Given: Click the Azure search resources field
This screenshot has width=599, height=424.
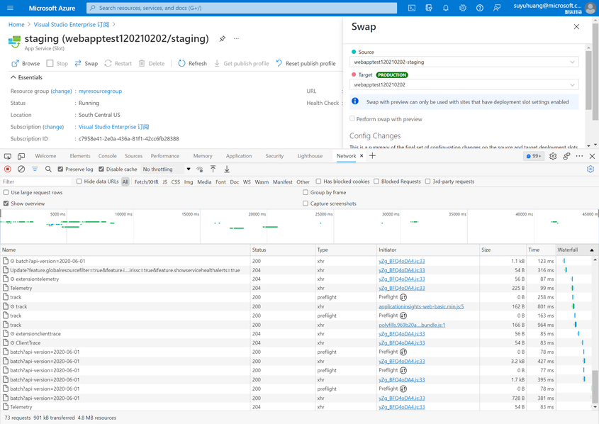Looking at the screenshot, I should 241,8.
